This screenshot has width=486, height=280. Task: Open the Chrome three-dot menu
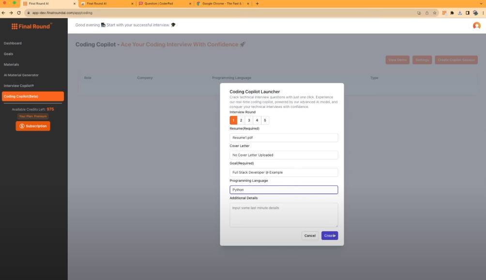coord(483,13)
